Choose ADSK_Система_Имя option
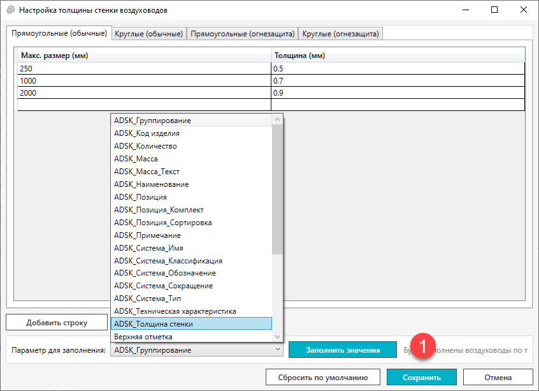The width and height of the screenshot is (539, 391). (x=192, y=248)
